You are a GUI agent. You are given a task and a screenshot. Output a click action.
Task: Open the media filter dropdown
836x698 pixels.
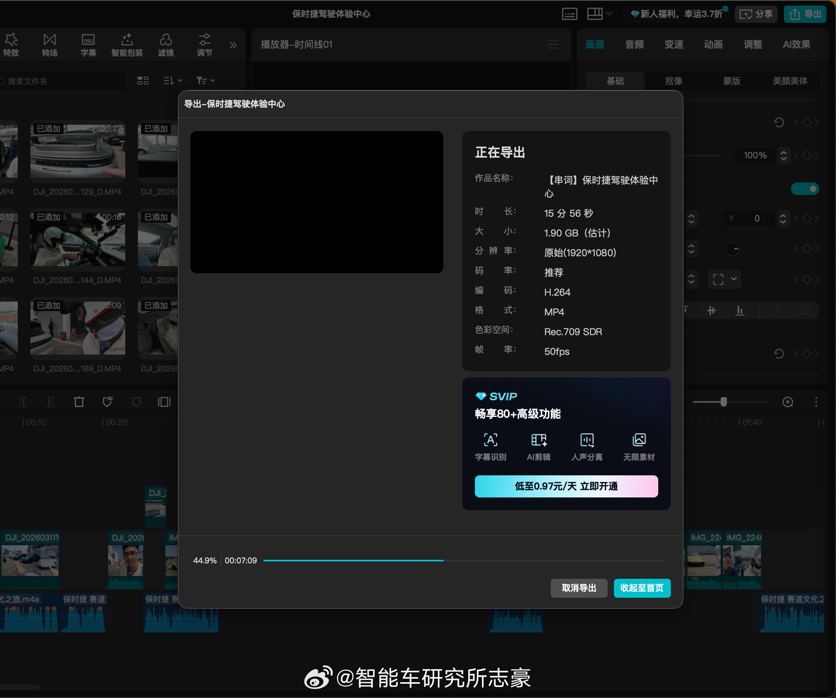point(205,81)
